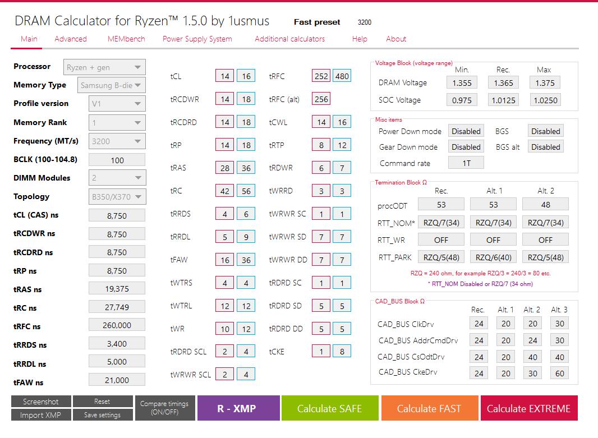This screenshot has height=438, width=598.
Task: Click Calculate SAFE button
Action: click(x=330, y=408)
